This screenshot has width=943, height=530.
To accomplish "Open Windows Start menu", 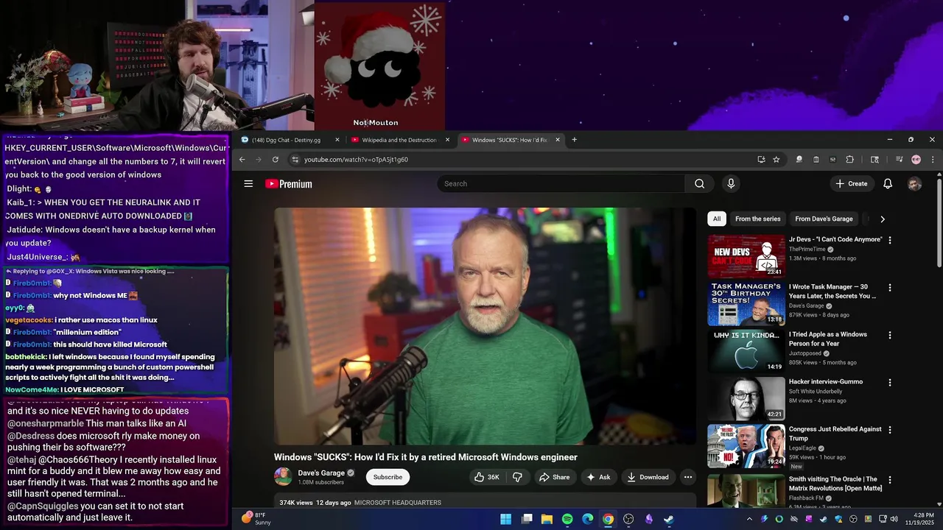I will [505, 519].
